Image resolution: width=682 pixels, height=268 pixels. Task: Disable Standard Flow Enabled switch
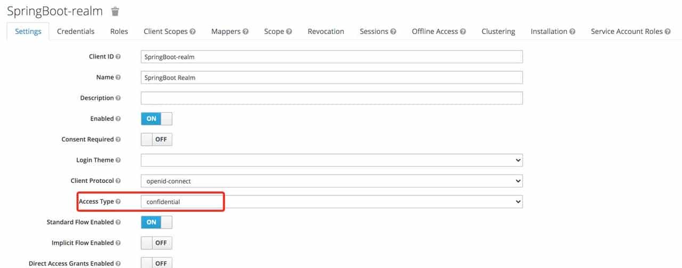click(x=157, y=222)
